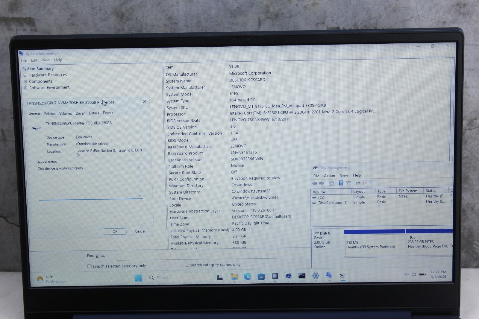Click the Back arrow in Disk Management toolbar
This screenshot has height=319, width=479.
click(314, 183)
